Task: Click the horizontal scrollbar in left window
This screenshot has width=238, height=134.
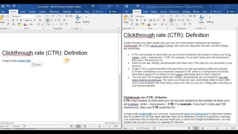Action: coord(59,123)
